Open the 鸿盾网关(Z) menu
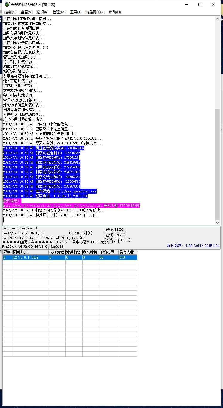The image size is (223, 408). [x=95, y=12]
